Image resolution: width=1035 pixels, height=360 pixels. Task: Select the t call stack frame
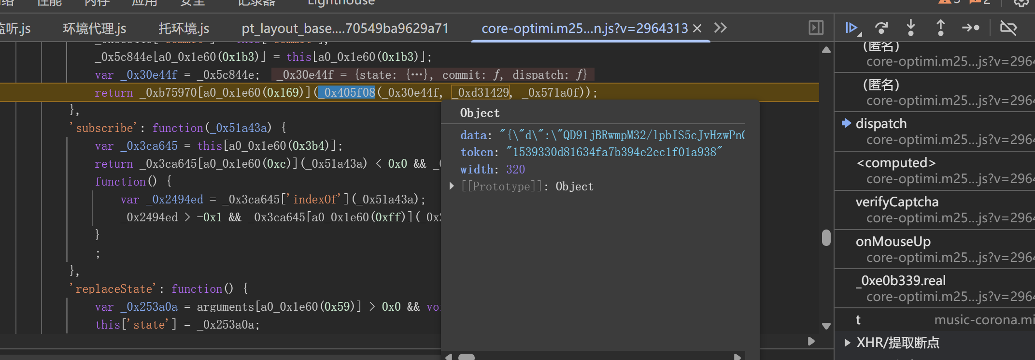tap(858, 320)
